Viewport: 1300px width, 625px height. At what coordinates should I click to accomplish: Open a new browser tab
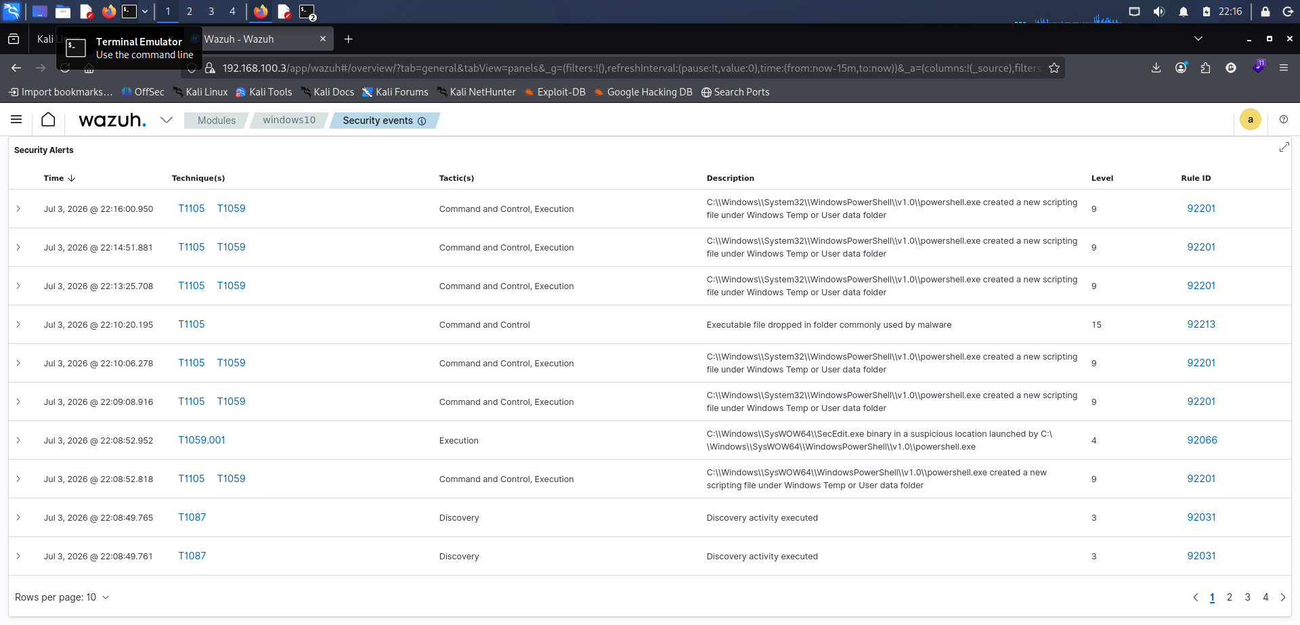348,39
